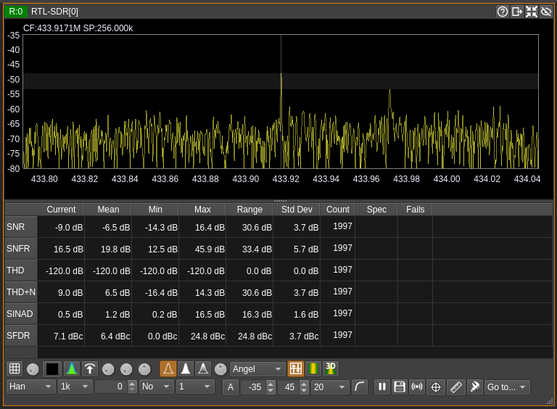Toggle the outlined current spectrum trace button
Viewport: 557px width, 409px height.
click(x=168, y=368)
